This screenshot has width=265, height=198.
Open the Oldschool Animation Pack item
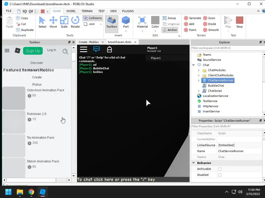[x=46, y=90]
